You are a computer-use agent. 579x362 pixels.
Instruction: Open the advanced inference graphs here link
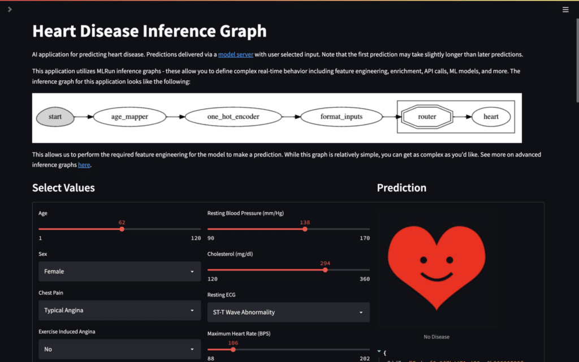tap(84, 165)
